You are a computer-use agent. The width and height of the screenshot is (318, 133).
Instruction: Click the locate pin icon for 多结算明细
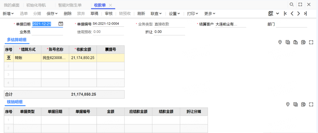pos(280,42)
